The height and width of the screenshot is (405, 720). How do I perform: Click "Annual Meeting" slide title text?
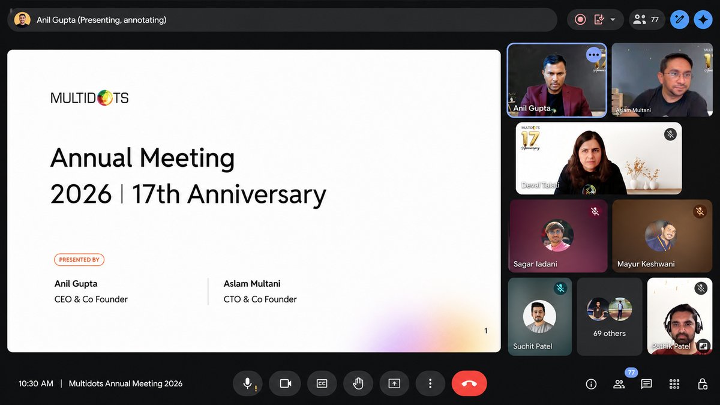point(142,158)
